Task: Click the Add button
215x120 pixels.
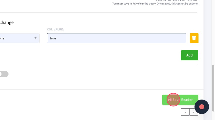Action: (189, 55)
